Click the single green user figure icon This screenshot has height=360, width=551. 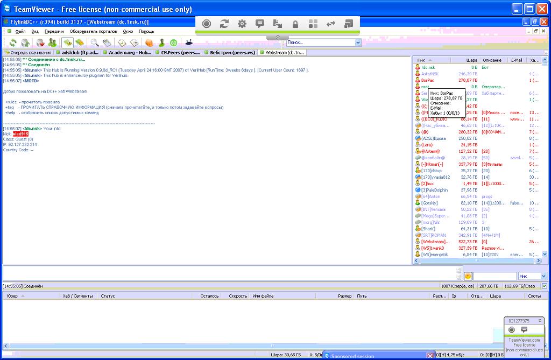pos(161,43)
